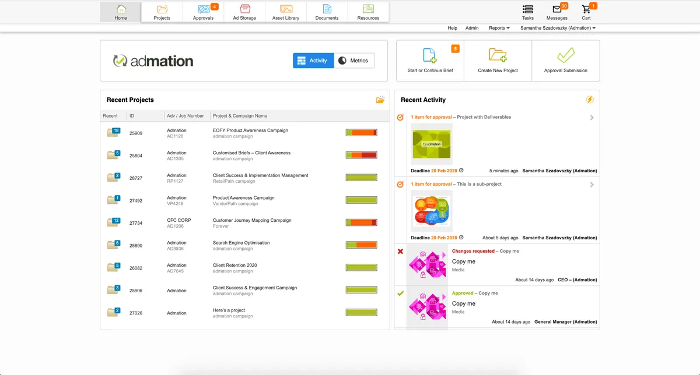
Task: Click the progress bar for Customer Journey Mapping Campaign
Action: click(361, 222)
